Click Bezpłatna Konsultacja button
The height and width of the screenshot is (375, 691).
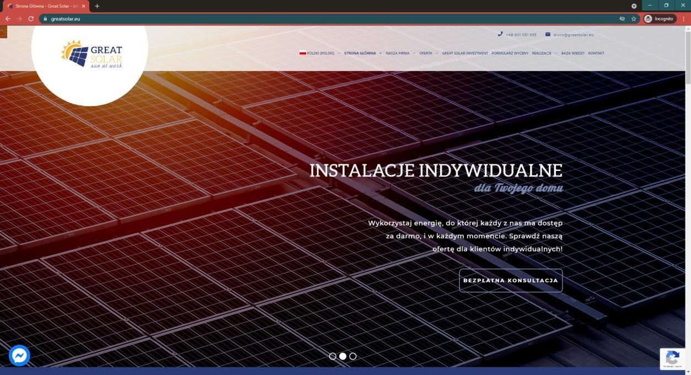(511, 280)
